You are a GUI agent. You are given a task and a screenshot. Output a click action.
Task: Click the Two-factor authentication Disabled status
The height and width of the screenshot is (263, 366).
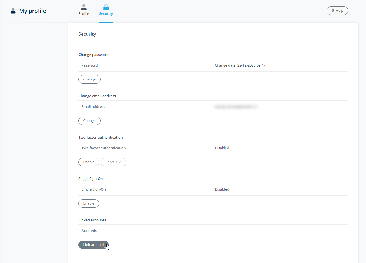222,148
